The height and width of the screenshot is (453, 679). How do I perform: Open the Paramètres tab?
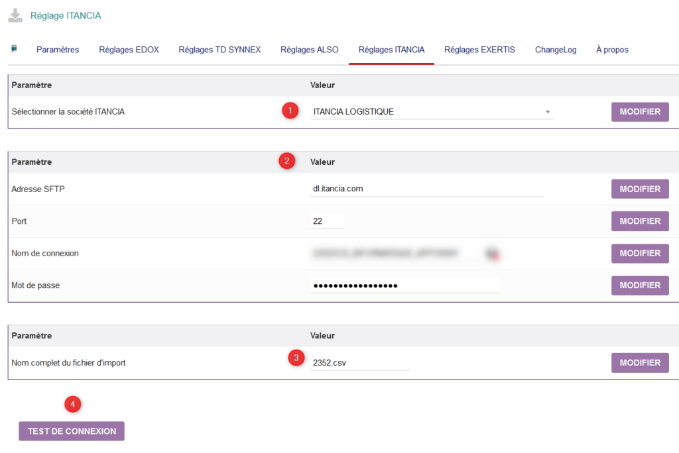click(58, 50)
